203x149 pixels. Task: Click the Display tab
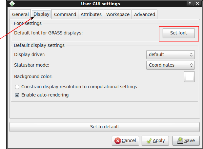pos(42,14)
